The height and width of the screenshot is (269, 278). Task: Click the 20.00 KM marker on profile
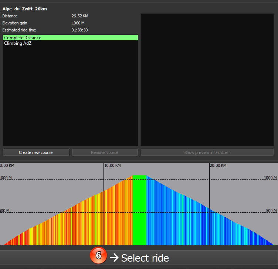[x=218, y=165]
